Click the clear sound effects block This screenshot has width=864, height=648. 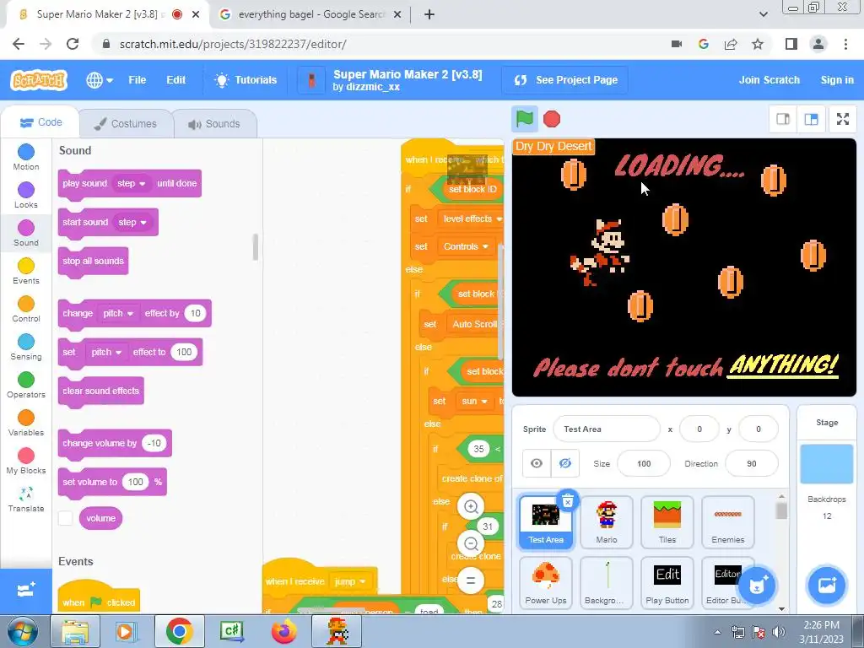pyautogui.click(x=101, y=391)
